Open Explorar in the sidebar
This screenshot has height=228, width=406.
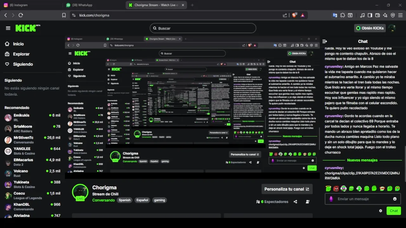point(21,54)
